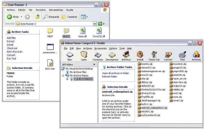Click the Atrás back arrow in Zone Runner 2
Viewport: 205px width, 130px height.
(x=9, y=17)
